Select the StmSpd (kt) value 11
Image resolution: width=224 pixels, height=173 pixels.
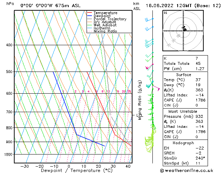point(198,163)
